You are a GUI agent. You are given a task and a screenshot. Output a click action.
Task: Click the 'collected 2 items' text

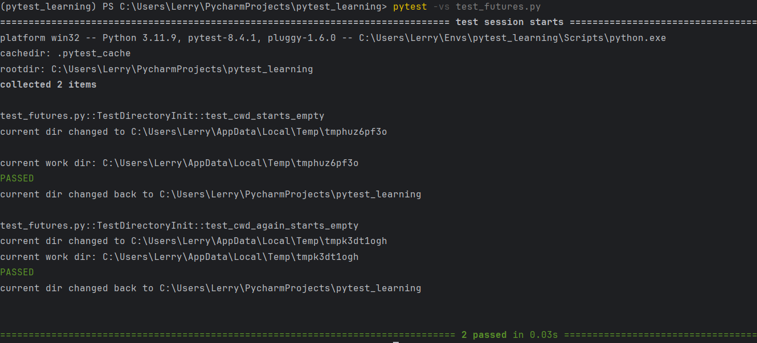(x=48, y=85)
